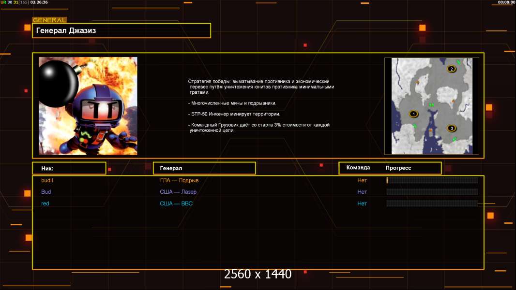The image size is (516, 290).
Task: Select player name budil
Action: pyautogui.click(x=47, y=180)
